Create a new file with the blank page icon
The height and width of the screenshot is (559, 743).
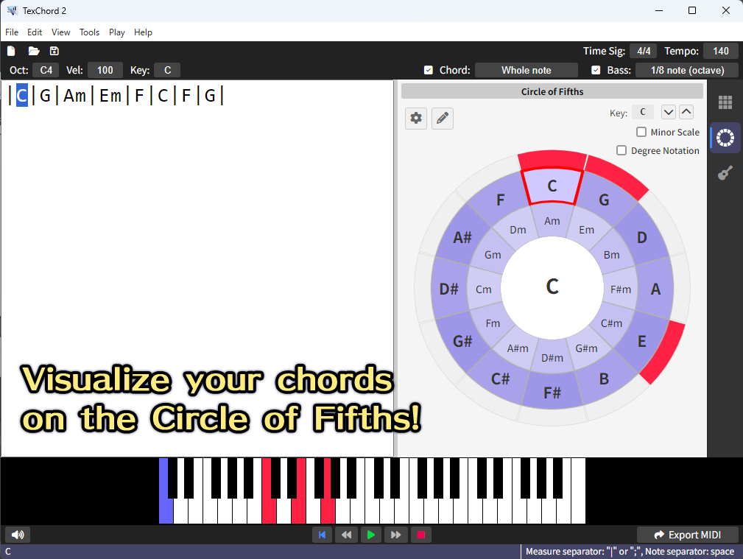click(11, 51)
